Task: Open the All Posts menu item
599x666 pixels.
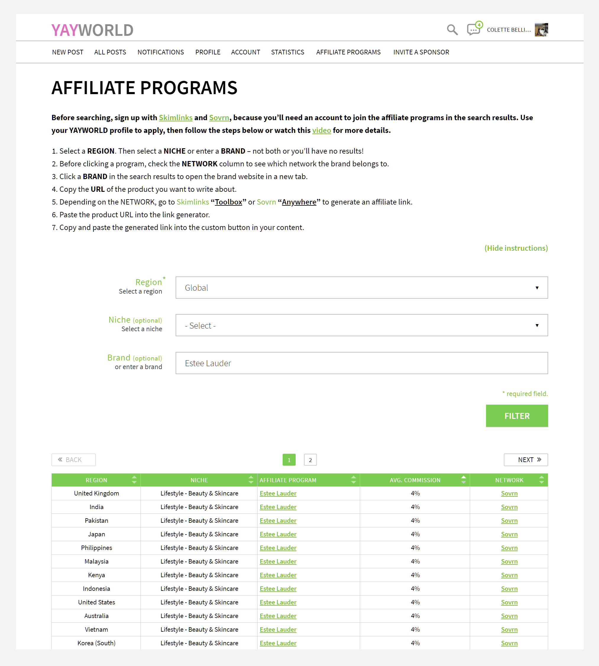Action: point(110,52)
